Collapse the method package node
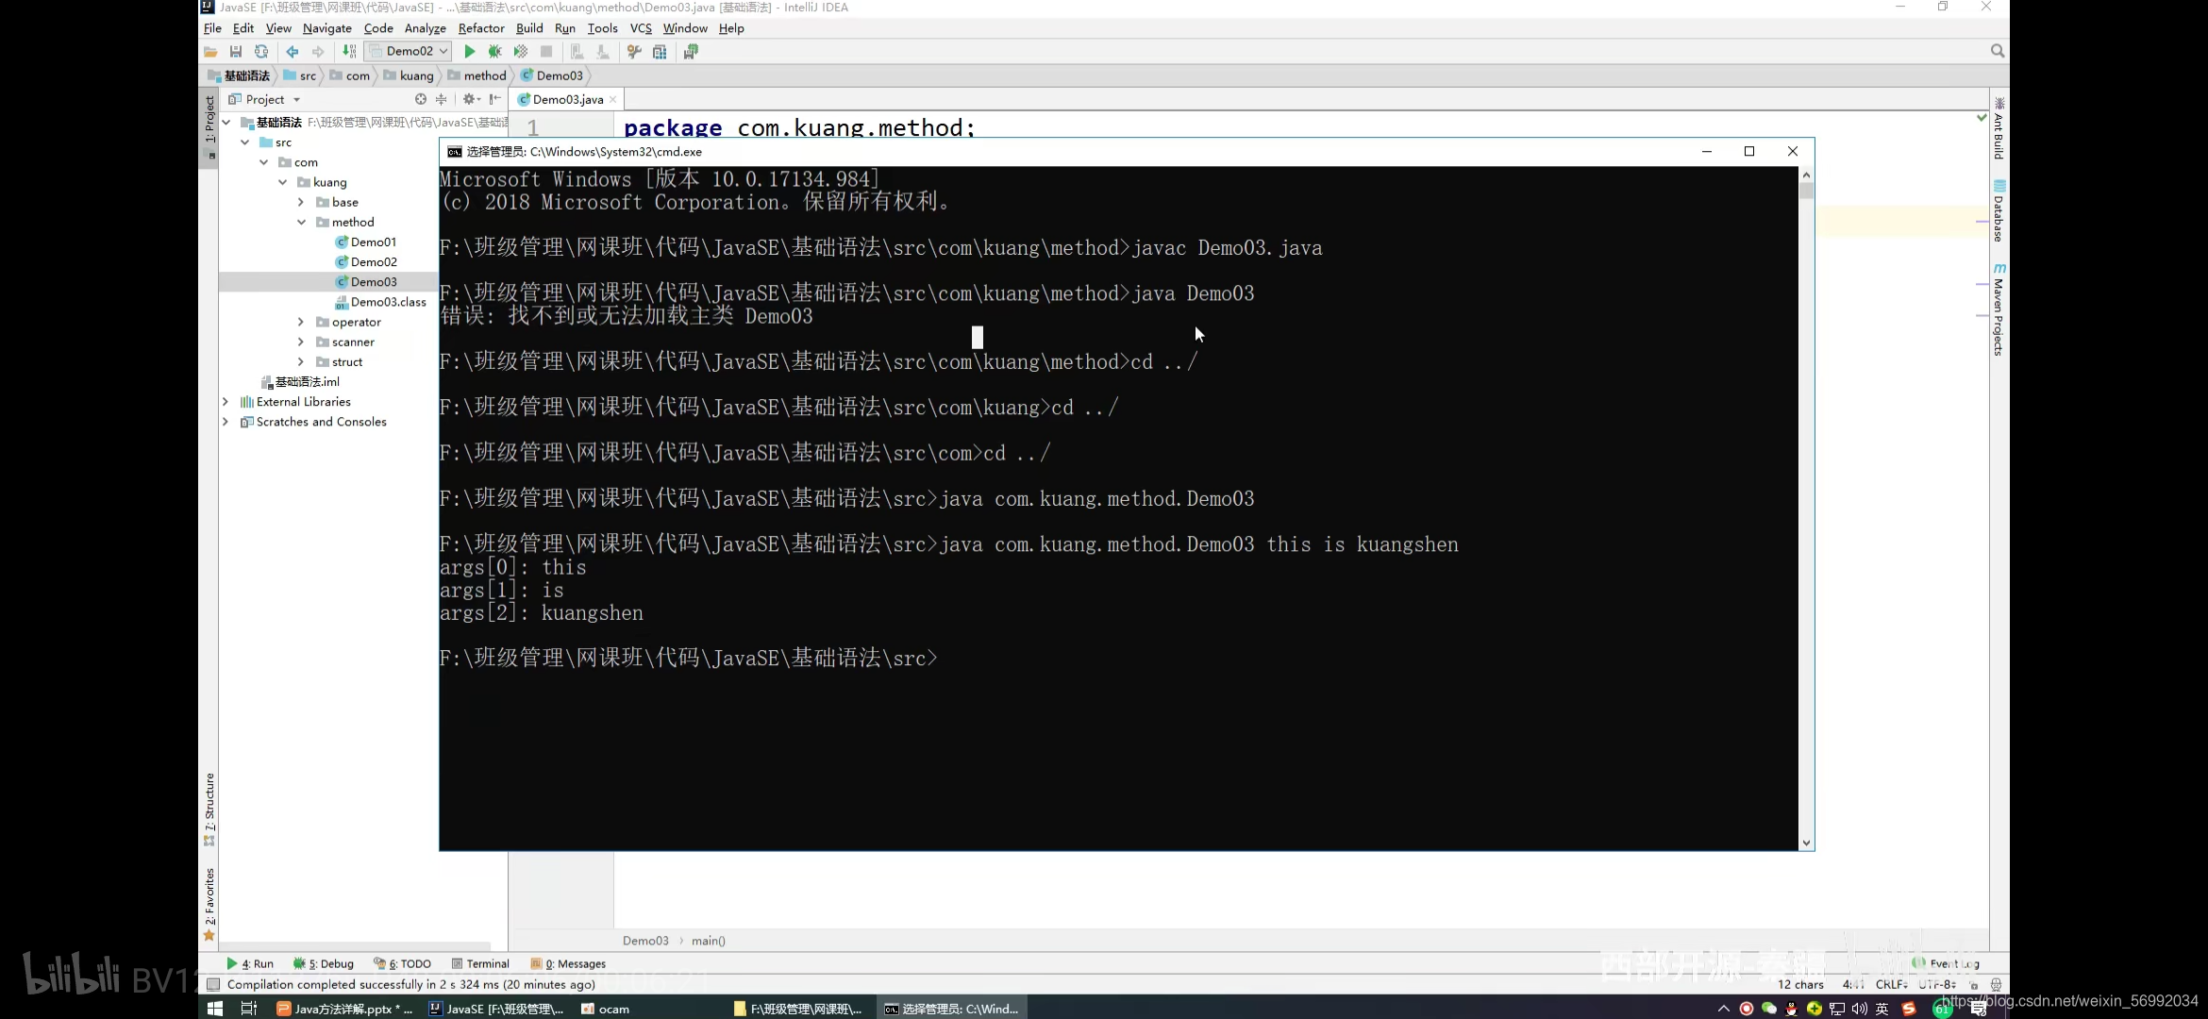The image size is (2208, 1019). (302, 222)
